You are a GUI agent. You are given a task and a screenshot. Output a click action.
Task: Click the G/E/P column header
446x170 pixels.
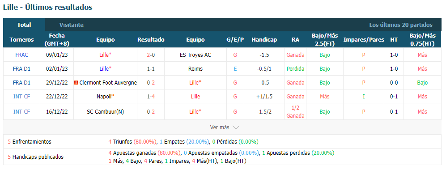click(x=235, y=39)
